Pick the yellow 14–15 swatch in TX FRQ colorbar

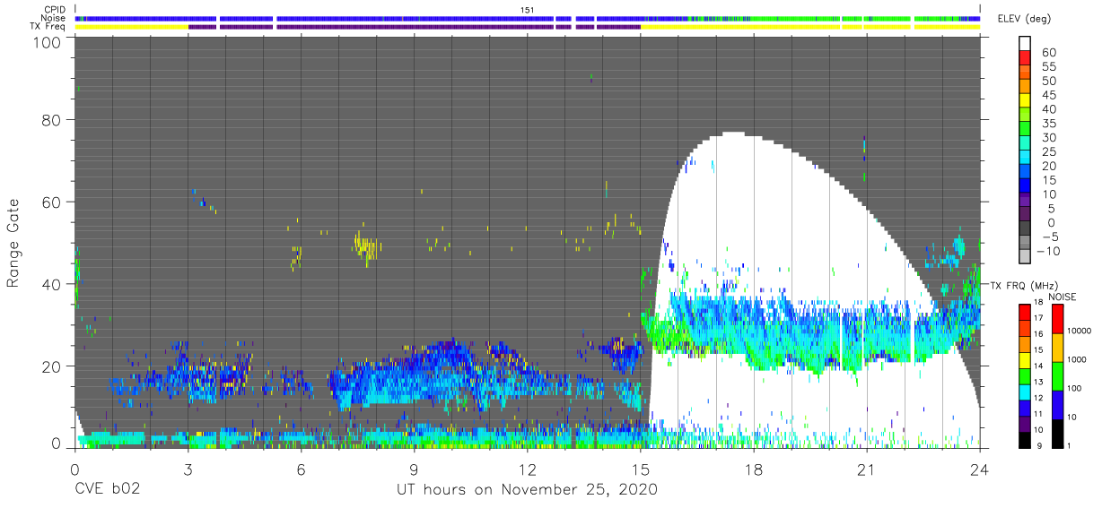click(1027, 359)
